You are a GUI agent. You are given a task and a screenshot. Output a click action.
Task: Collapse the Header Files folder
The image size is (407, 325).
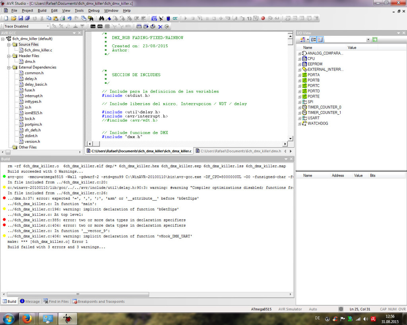click(x=9, y=56)
